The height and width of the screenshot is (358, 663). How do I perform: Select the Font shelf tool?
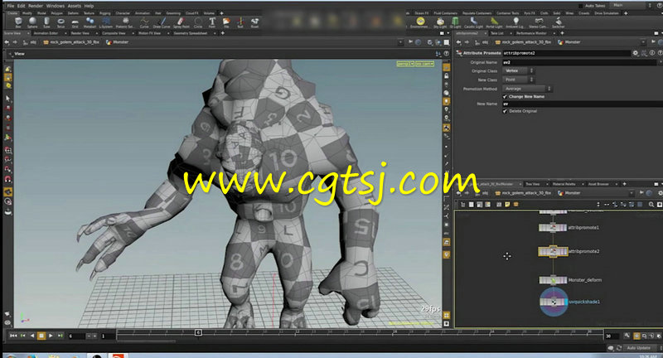(212, 22)
